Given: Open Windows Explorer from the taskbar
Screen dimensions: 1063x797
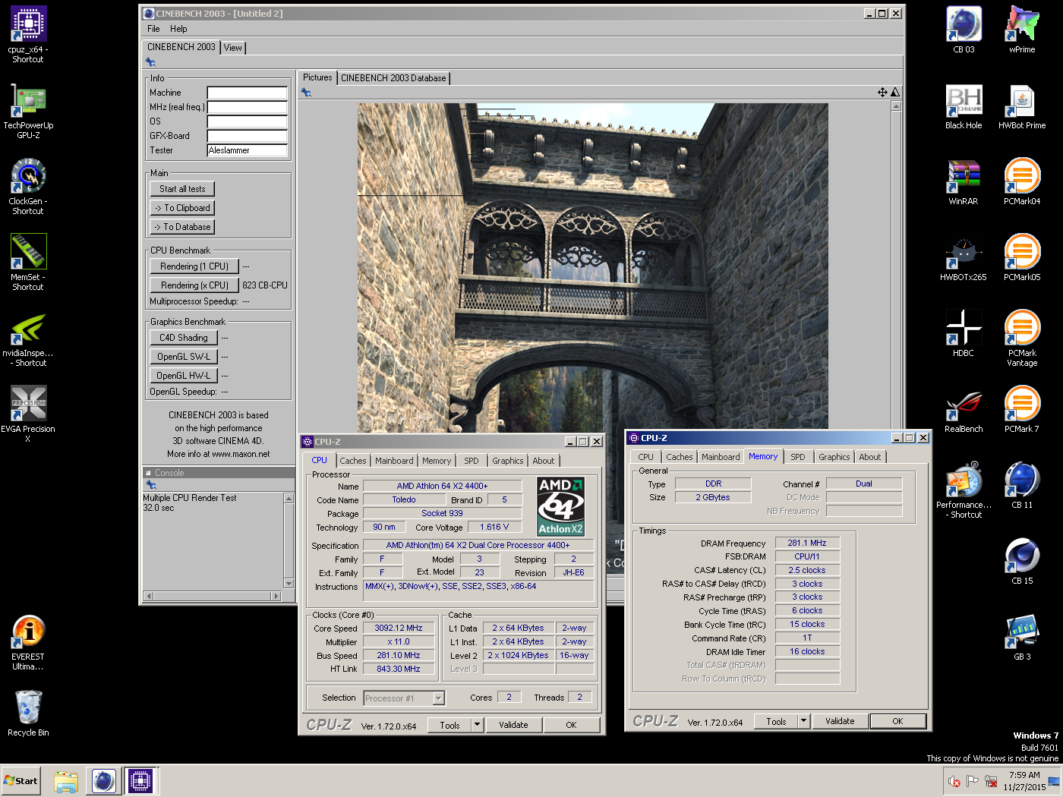Looking at the screenshot, I should point(66,781).
